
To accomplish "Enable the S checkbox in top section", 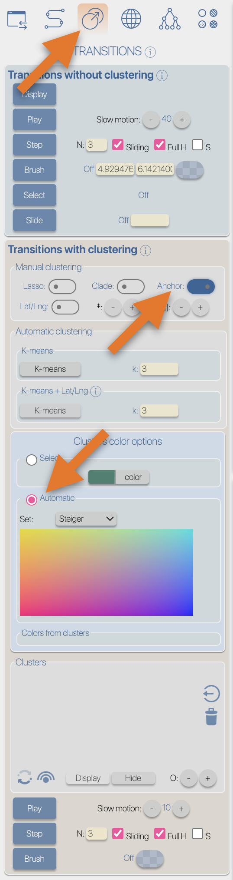I will coord(197,145).
